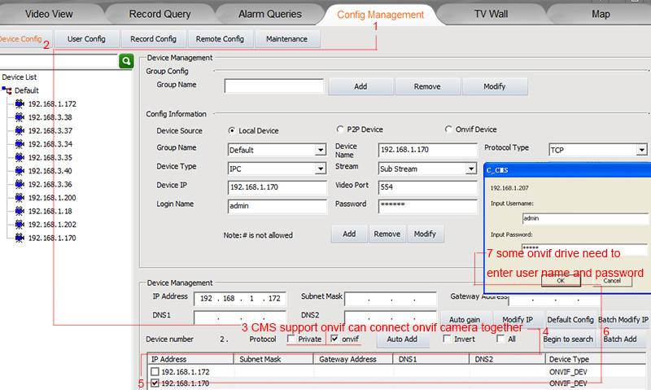Select the P2P Device radio button
The image size is (651, 390).
[x=340, y=129]
